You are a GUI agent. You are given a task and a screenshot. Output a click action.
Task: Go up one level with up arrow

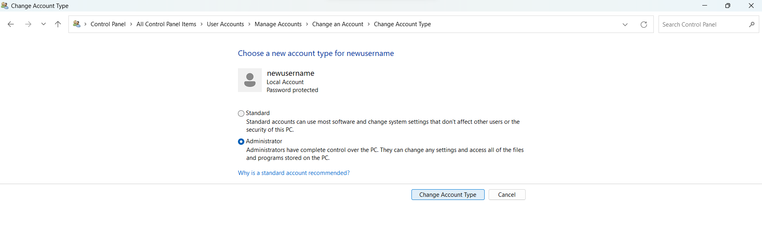(x=58, y=24)
